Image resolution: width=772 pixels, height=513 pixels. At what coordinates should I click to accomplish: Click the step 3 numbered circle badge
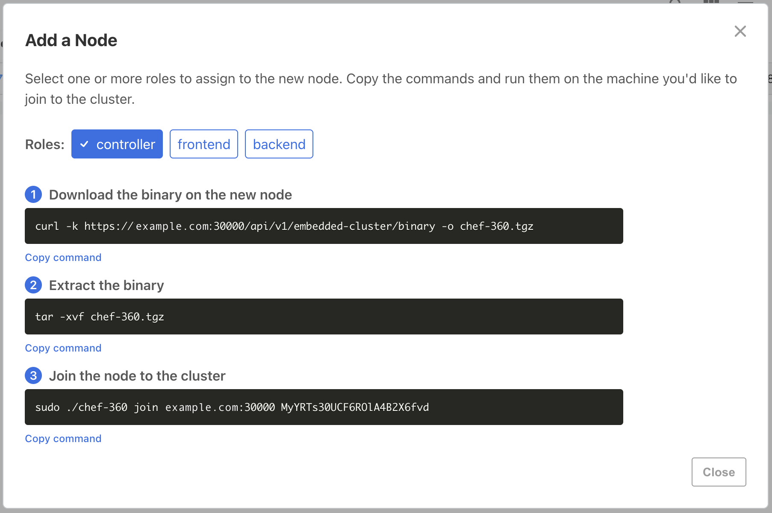(33, 375)
